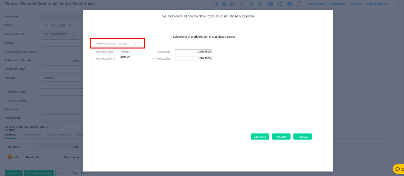
Task: Click the Anterior button
Action: [x=281, y=137]
